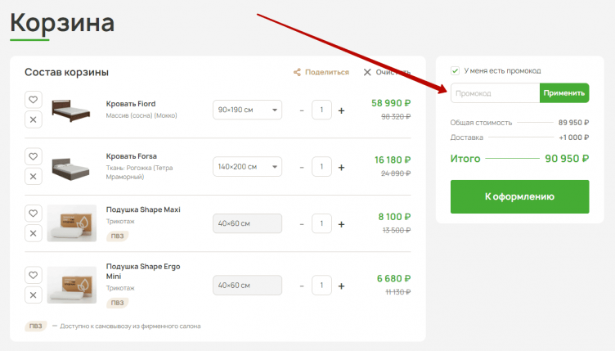The image size is (615, 351).
Task: Click the Поделиться share link
Action: 321,72
